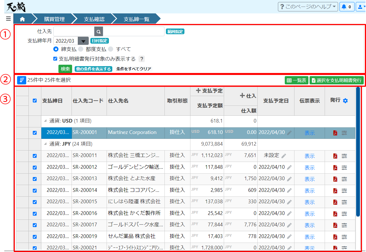Collapse the 通貨: USD group
Image resolution: width=366 pixels, height=252 pixels.
pos(45,121)
